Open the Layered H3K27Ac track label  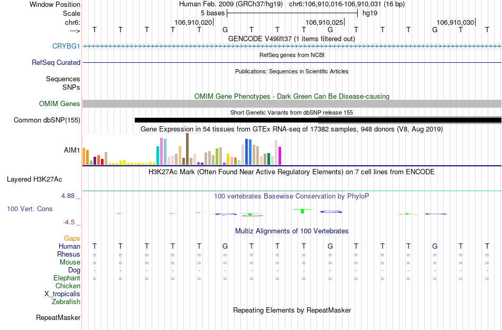[34, 179]
